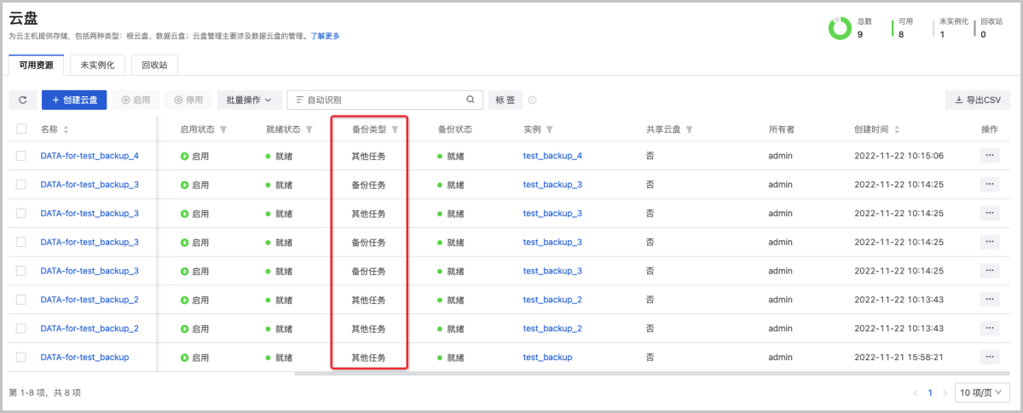This screenshot has height=413, width=1023.
Task: Click the filter icon on 备份类型 column
Action: pyautogui.click(x=395, y=130)
